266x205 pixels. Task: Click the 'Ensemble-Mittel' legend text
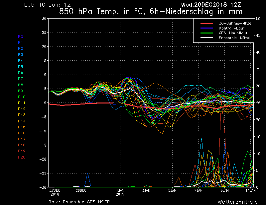(234, 38)
